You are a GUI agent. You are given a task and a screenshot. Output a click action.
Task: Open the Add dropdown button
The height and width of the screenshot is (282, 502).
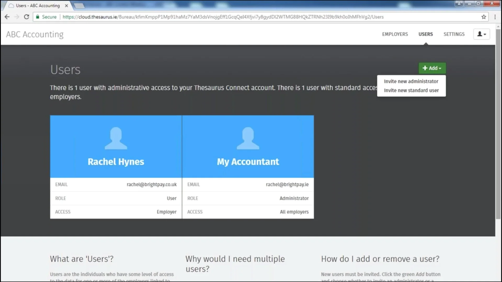[432, 68]
